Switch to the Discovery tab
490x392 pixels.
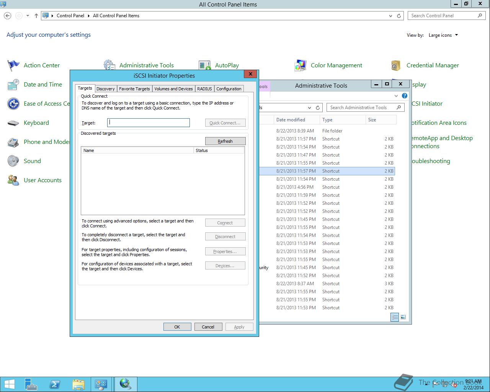click(x=106, y=89)
